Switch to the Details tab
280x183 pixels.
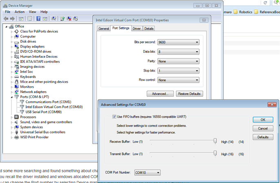(x=149, y=28)
